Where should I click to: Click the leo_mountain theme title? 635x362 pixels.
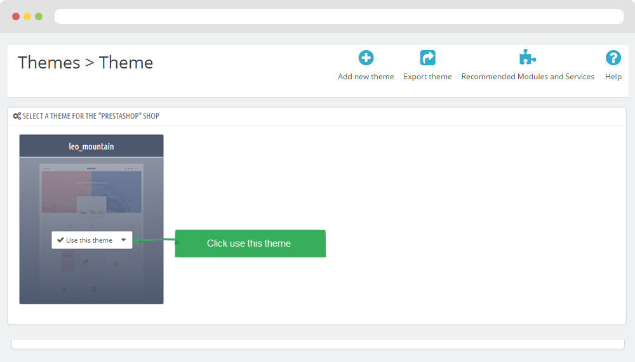(x=91, y=146)
